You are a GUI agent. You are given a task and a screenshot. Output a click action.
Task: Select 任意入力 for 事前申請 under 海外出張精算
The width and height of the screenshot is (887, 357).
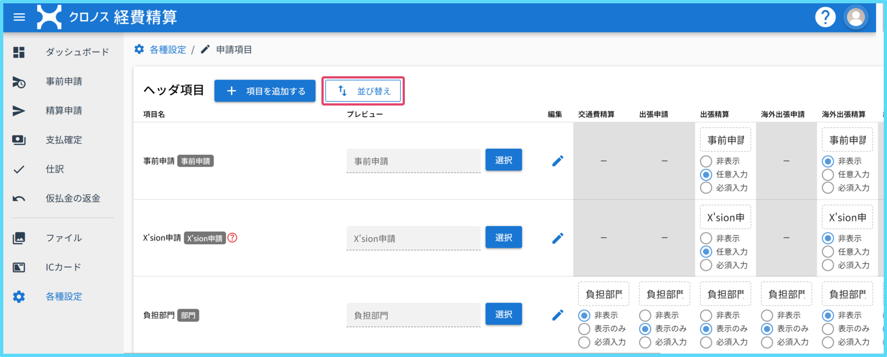pyautogui.click(x=827, y=175)
